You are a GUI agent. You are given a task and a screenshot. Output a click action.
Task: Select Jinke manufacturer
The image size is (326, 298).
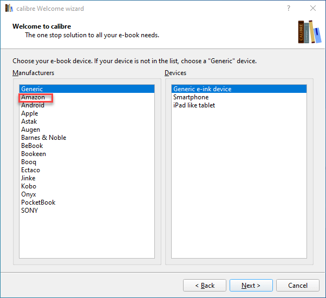[x=87, y=178]
